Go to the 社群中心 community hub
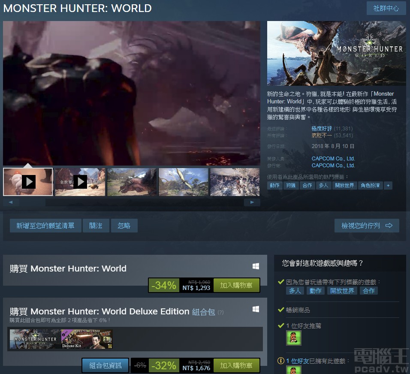Image resolution: width=410 pixels, height=374 pixels. (386, 8)
